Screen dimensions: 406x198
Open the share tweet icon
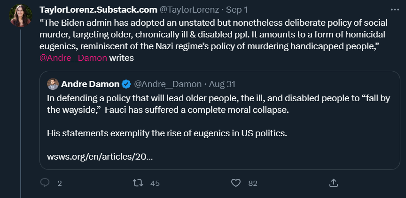[x=334, y=183]
